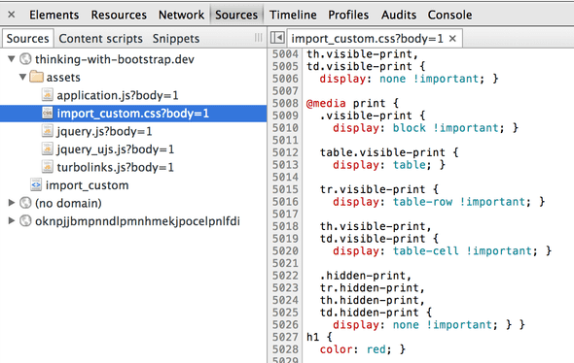Select the thinking-with-bootstrap.dev domain label
The width and height of the screenshot is (574, 363).
point(115,59)
